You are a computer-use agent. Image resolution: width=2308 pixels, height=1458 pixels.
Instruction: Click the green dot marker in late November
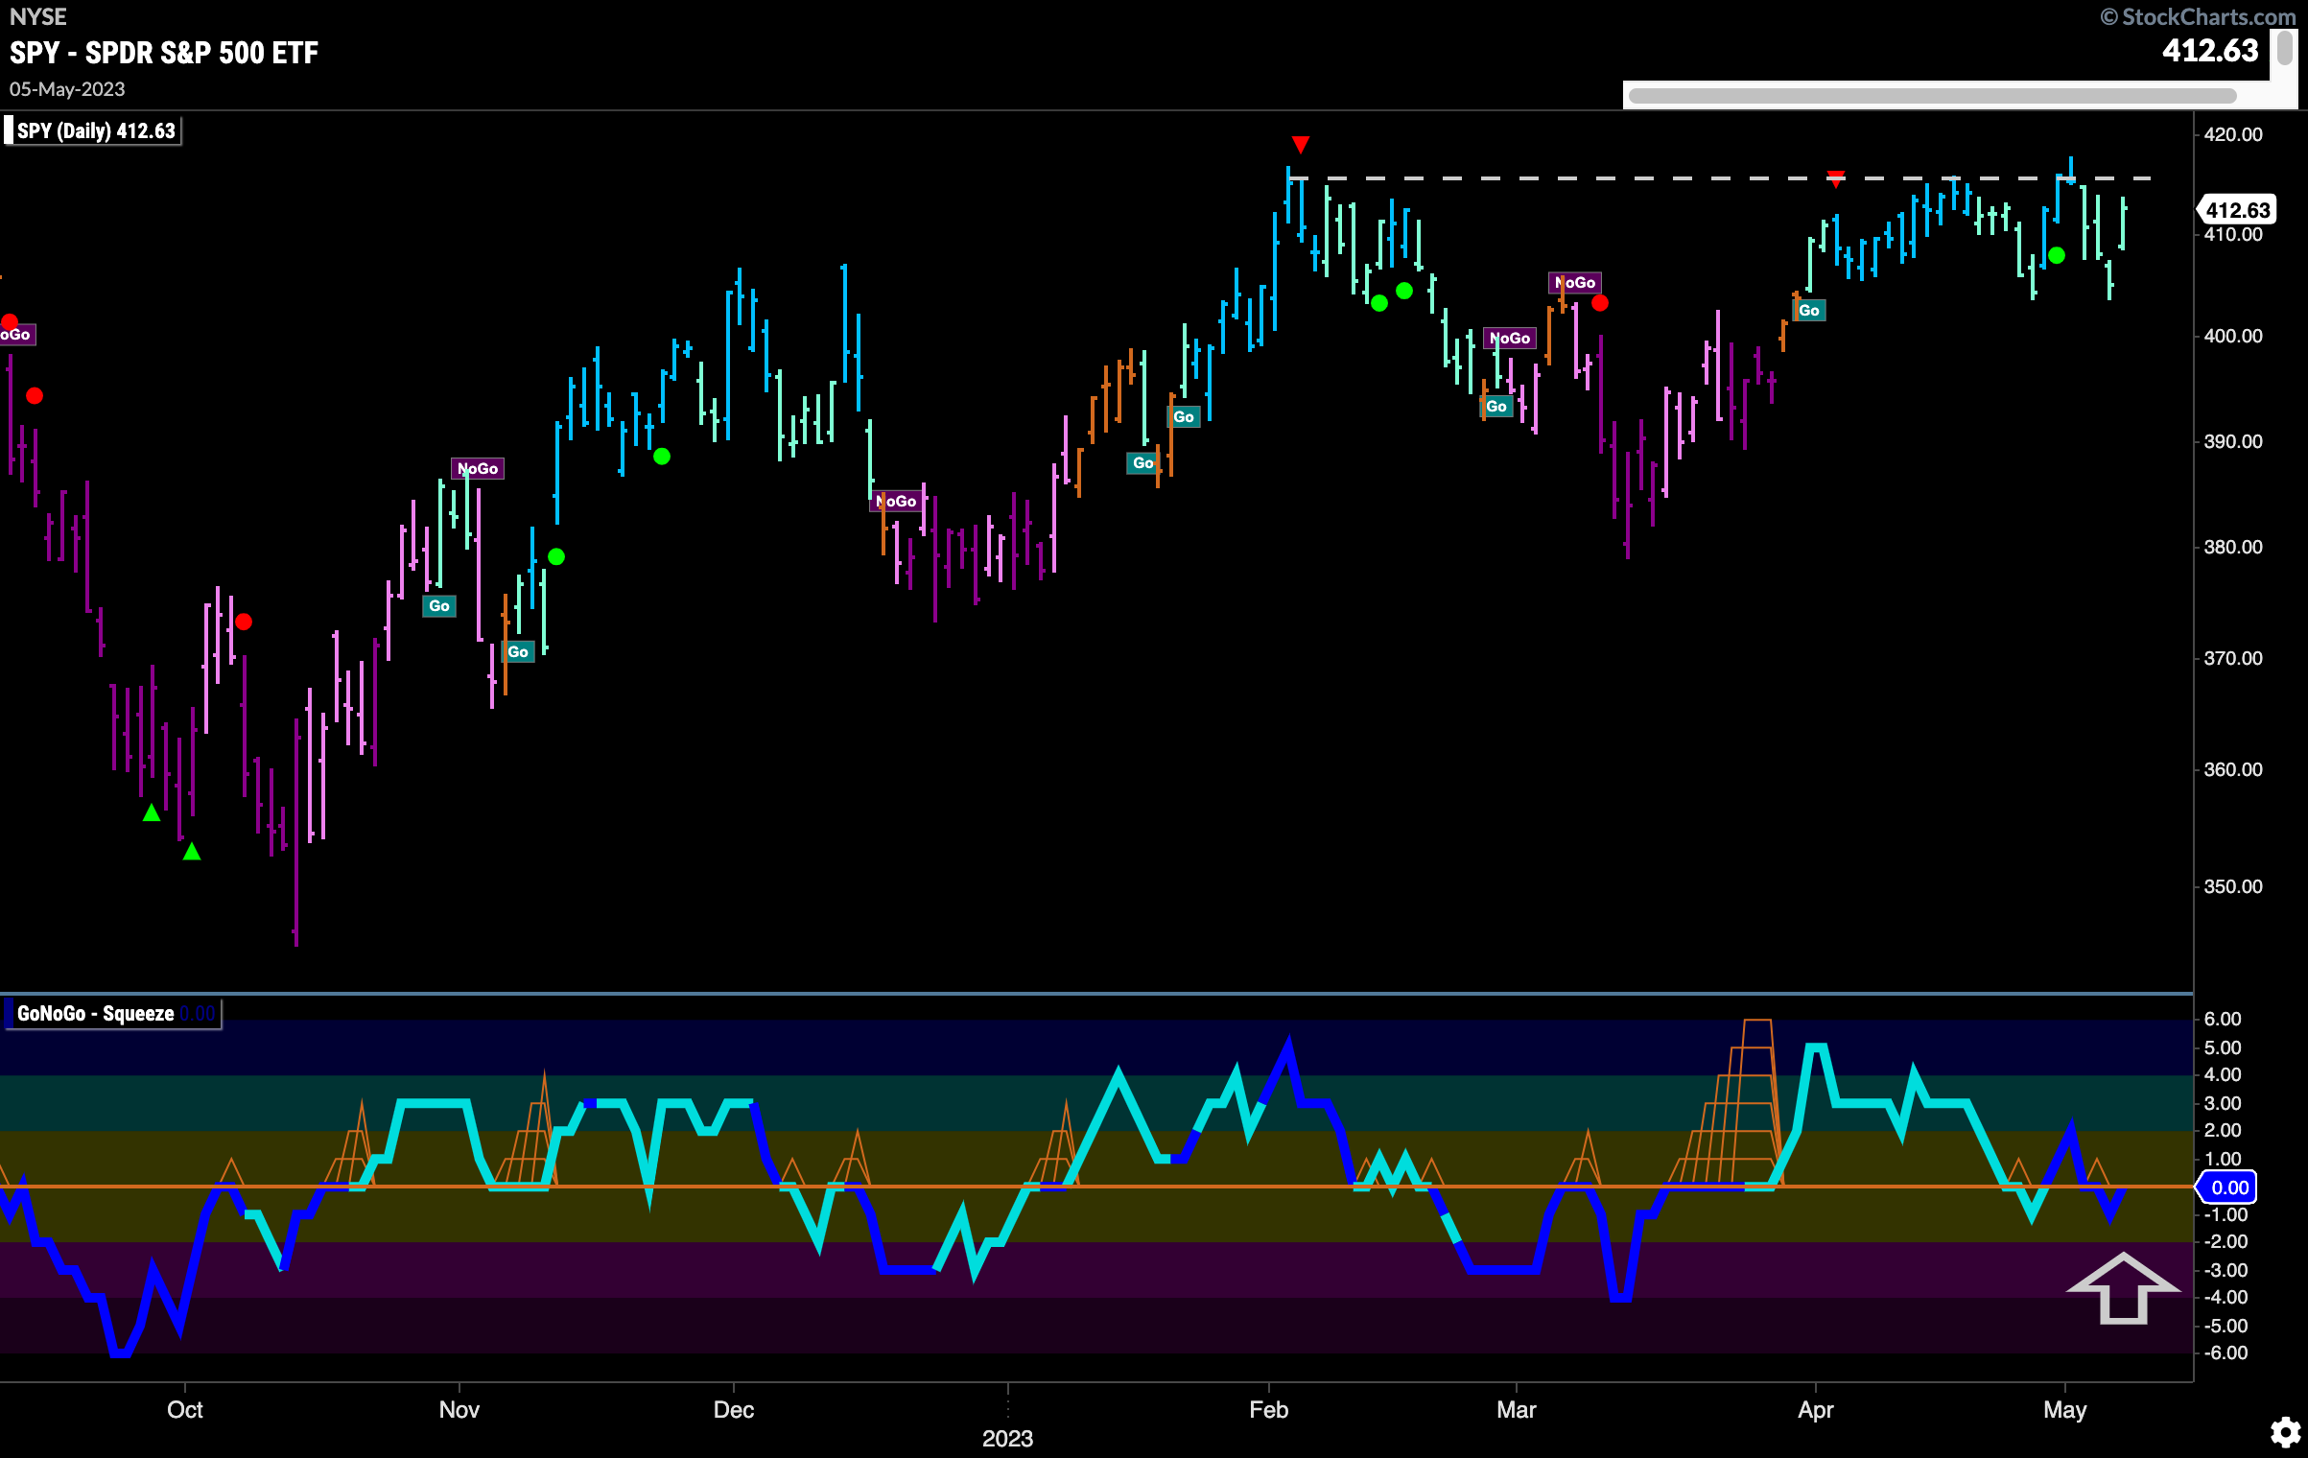click(662, 457)
